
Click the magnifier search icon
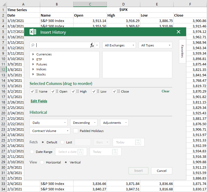(33, 45)
